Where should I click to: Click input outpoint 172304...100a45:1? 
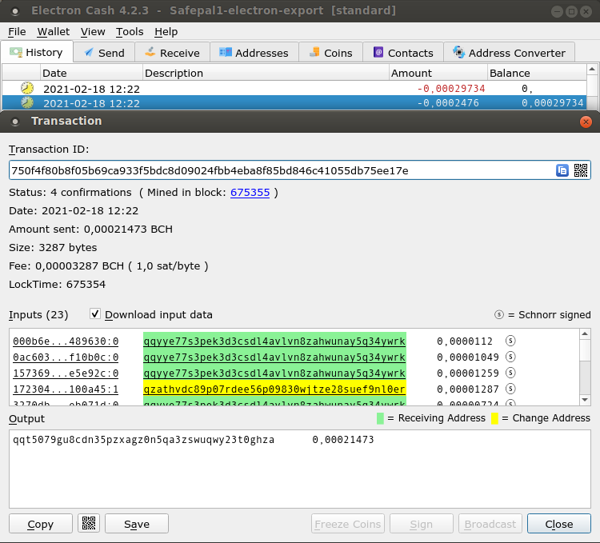coord(66,389)
